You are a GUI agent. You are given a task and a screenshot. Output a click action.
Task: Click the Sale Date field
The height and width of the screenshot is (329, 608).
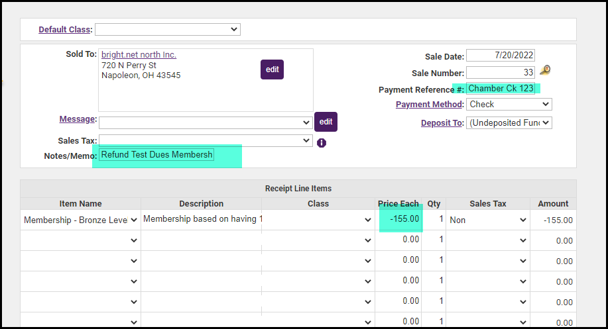click(x=500, y=56)
